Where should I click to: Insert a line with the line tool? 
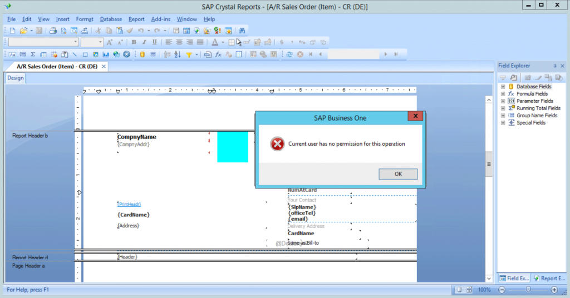75,54
